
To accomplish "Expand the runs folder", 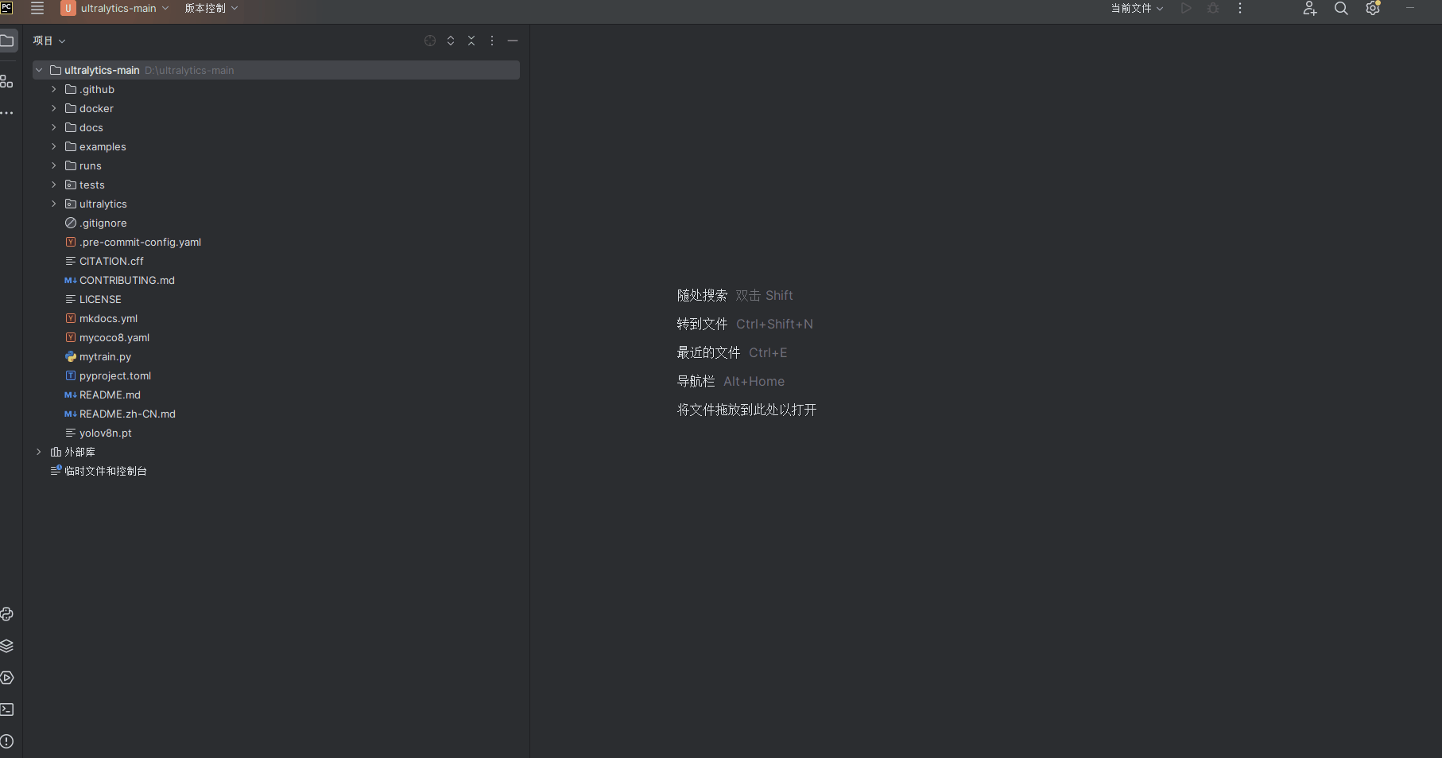I will pos(54,165).
